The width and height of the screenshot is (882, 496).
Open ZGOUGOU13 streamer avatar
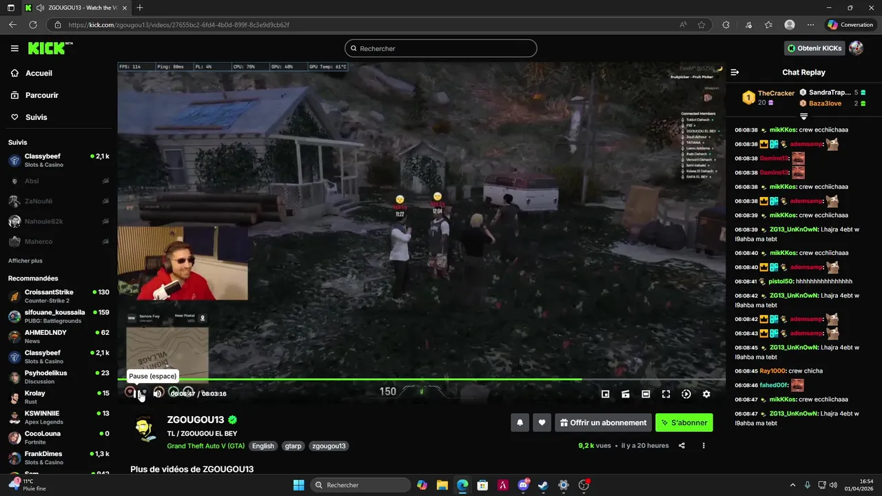coord(144,429)
